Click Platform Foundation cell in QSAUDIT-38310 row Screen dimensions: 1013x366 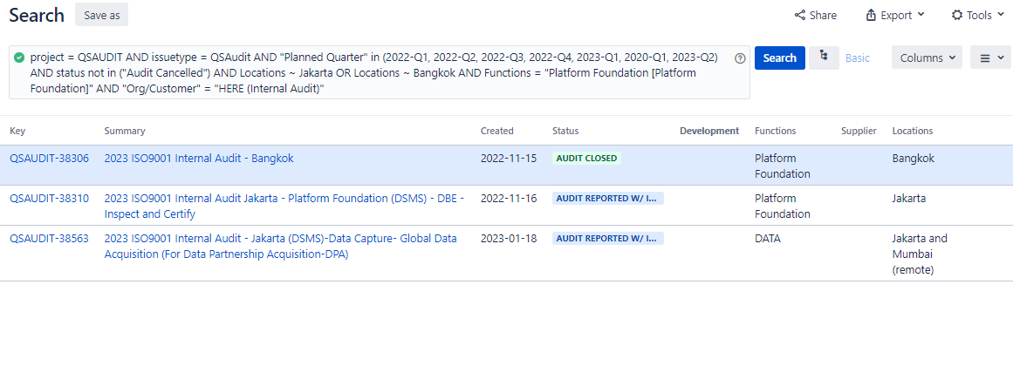[783, 206]
